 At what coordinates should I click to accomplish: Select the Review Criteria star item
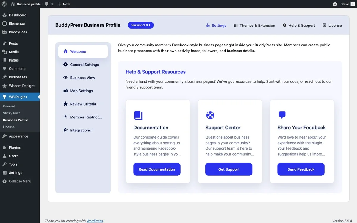[84, 104]
